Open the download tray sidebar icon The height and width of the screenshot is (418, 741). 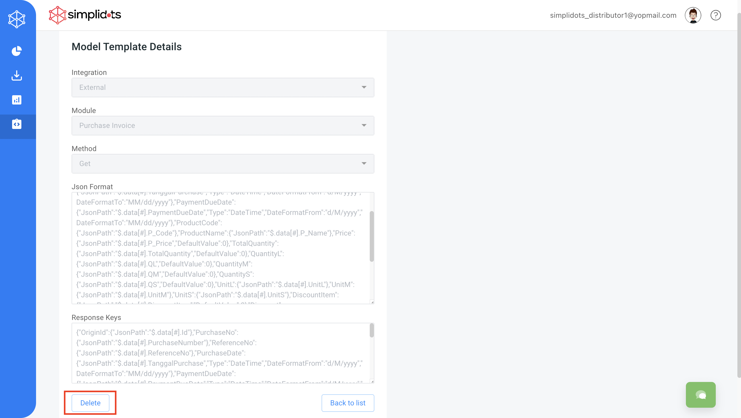17,76
